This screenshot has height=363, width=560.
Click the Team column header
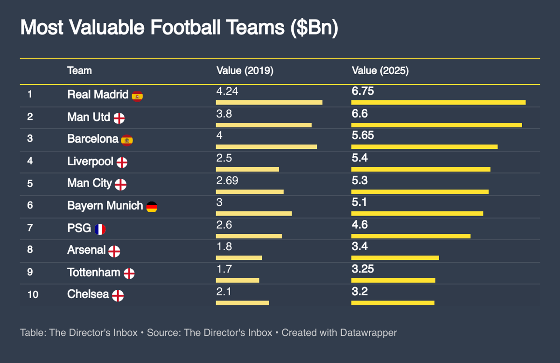79,71
